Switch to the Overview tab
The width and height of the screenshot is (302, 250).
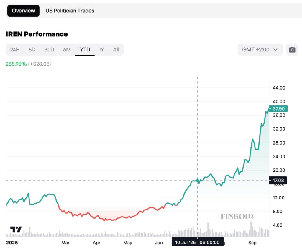(23, 11)
